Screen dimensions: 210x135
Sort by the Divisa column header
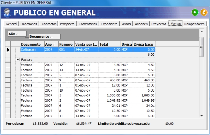pyautogui.click(x=127, y=44)
